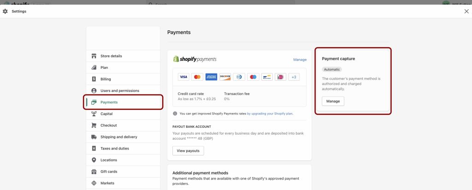Viewport: 472px width, 190px height.
Task: Click the Transaction fee label
Action: (237, 94)
